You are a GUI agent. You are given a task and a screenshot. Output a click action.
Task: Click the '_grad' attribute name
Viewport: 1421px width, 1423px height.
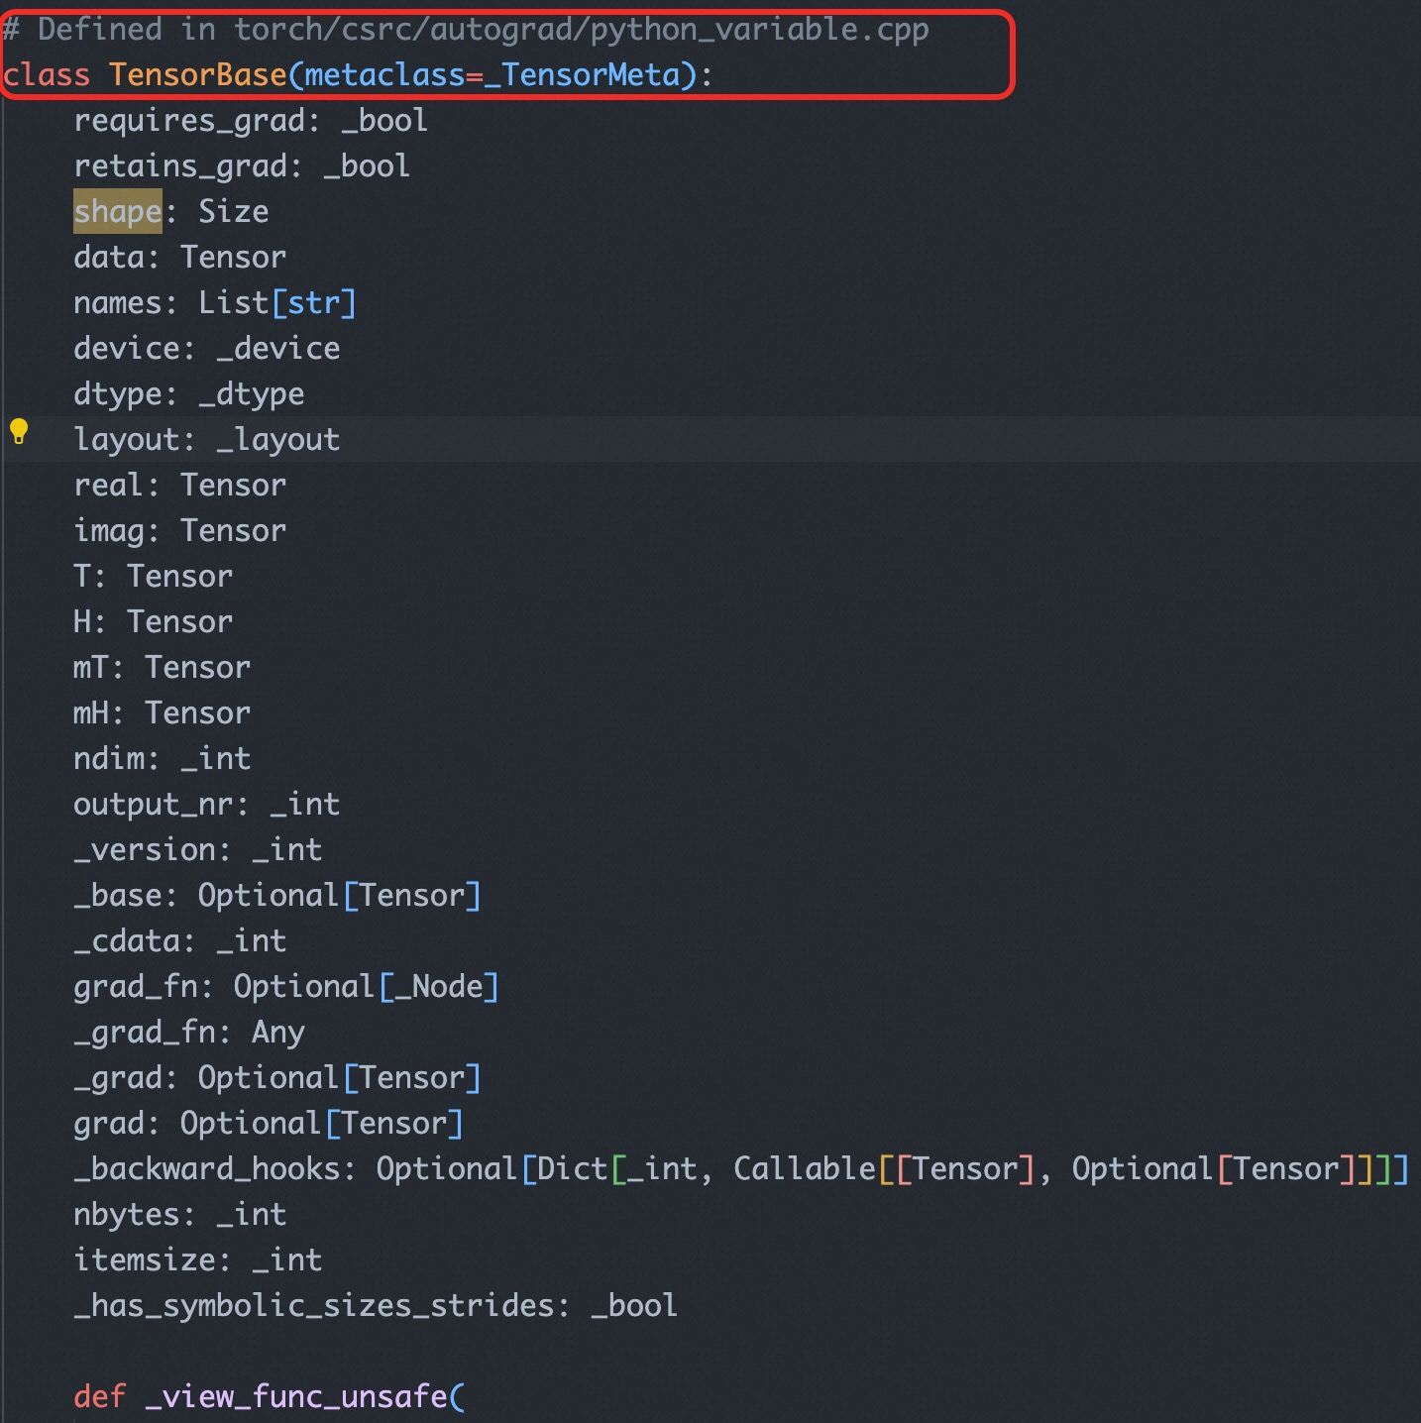pyautogui.click(x=117, y=1078)
